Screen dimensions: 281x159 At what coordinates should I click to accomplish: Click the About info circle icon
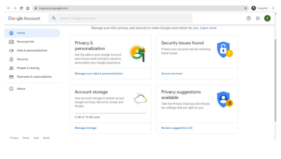coord(11,89)
